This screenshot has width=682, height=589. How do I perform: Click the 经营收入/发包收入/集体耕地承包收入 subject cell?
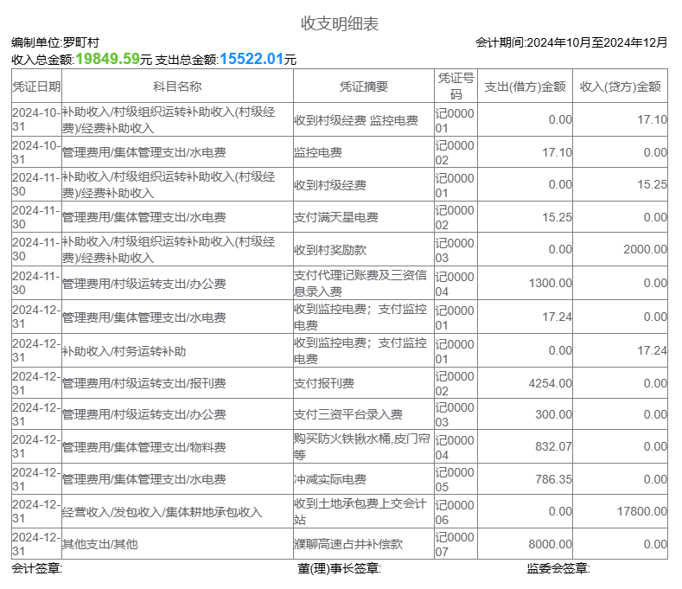coord(162,512)
